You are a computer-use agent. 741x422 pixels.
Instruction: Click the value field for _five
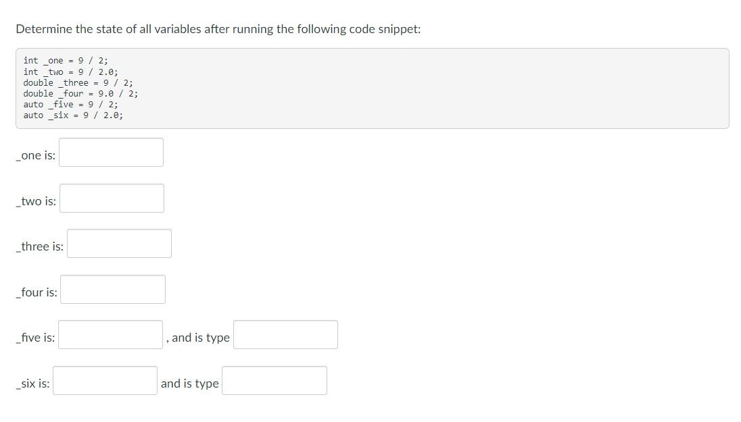110,334
